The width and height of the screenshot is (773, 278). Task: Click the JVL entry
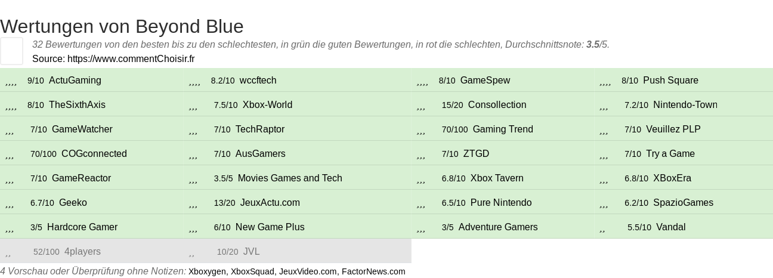(x=252, y=252)
